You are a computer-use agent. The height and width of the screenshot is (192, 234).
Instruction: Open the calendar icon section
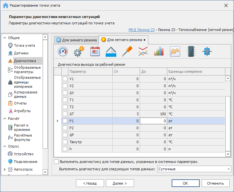[x=95, y=51]
